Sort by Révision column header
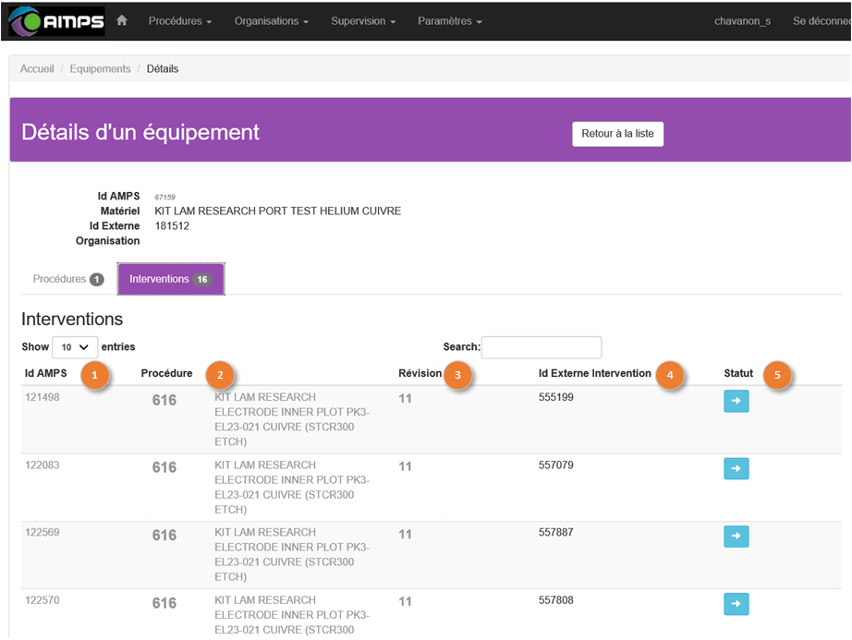 pos(420,373)
